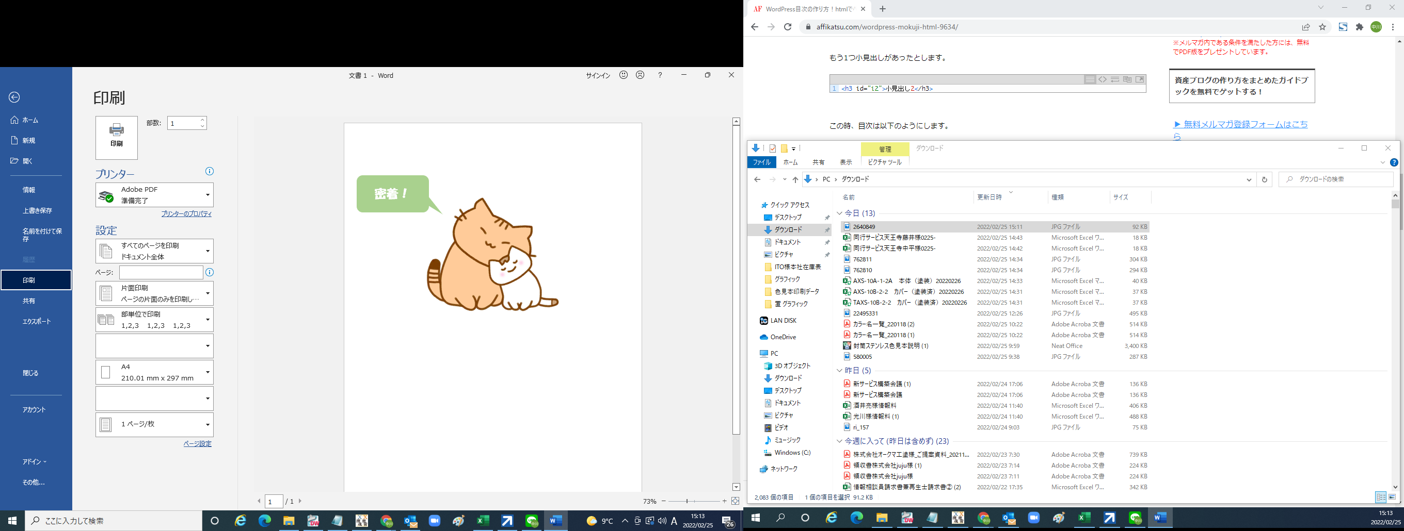Click Explorer refresh button
Screen dimensions: 1404x531
1265,179
